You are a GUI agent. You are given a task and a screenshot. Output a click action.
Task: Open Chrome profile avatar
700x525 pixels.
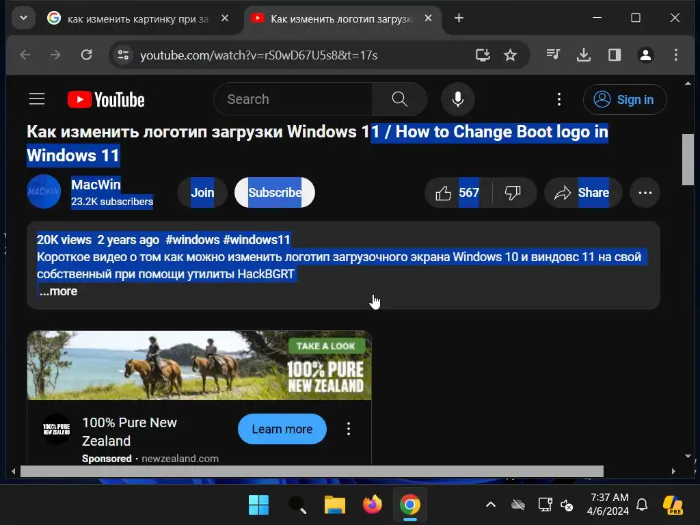(x=645, y=55)
